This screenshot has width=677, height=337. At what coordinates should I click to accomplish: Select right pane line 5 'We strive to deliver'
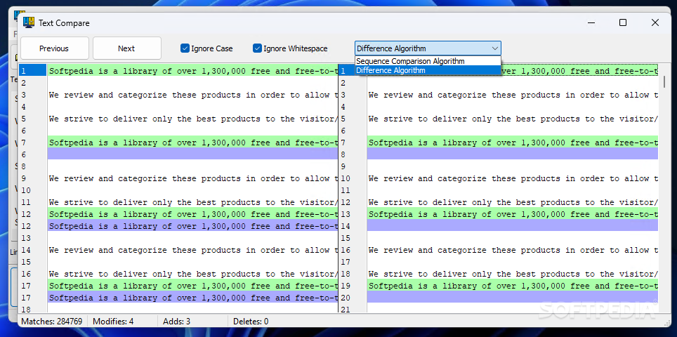click(513, 119)
